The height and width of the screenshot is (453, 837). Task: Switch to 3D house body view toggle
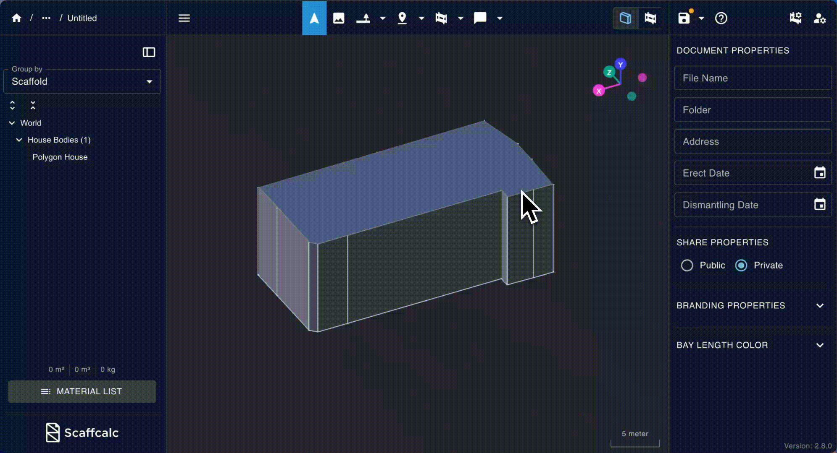625,18
